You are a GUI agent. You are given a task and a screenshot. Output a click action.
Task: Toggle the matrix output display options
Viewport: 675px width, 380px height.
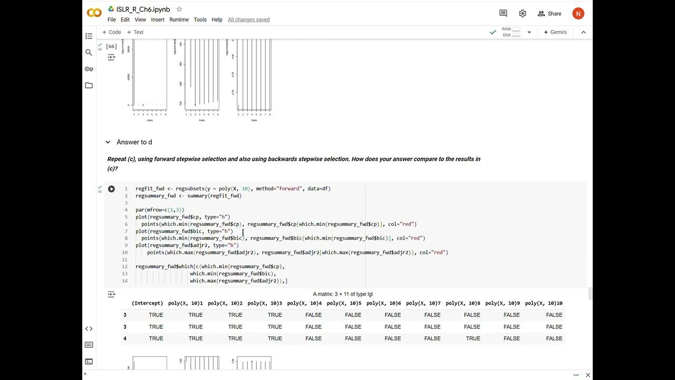coord(111,294)
